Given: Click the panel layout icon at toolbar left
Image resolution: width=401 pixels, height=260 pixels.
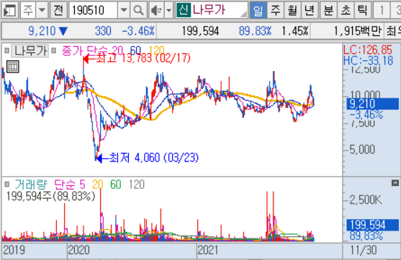Looking at the screenshot, I should click(x=9, y=10).
